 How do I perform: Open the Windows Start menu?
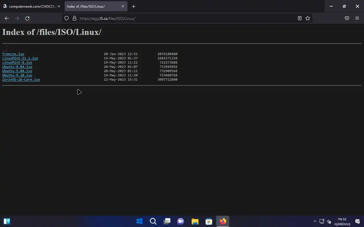point(139,221)
